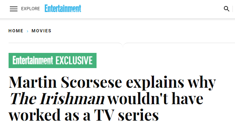The height and width of the screenshot is (127, 235).
Task: Expand the EXPLORE navigation label
Action: [x=30, y=9]
